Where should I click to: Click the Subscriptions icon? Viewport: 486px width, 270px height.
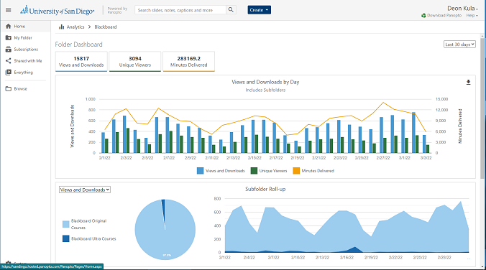click(9, 50)
